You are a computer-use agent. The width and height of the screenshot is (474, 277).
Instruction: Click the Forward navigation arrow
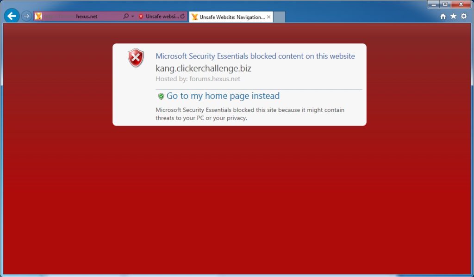coord(26,16)
